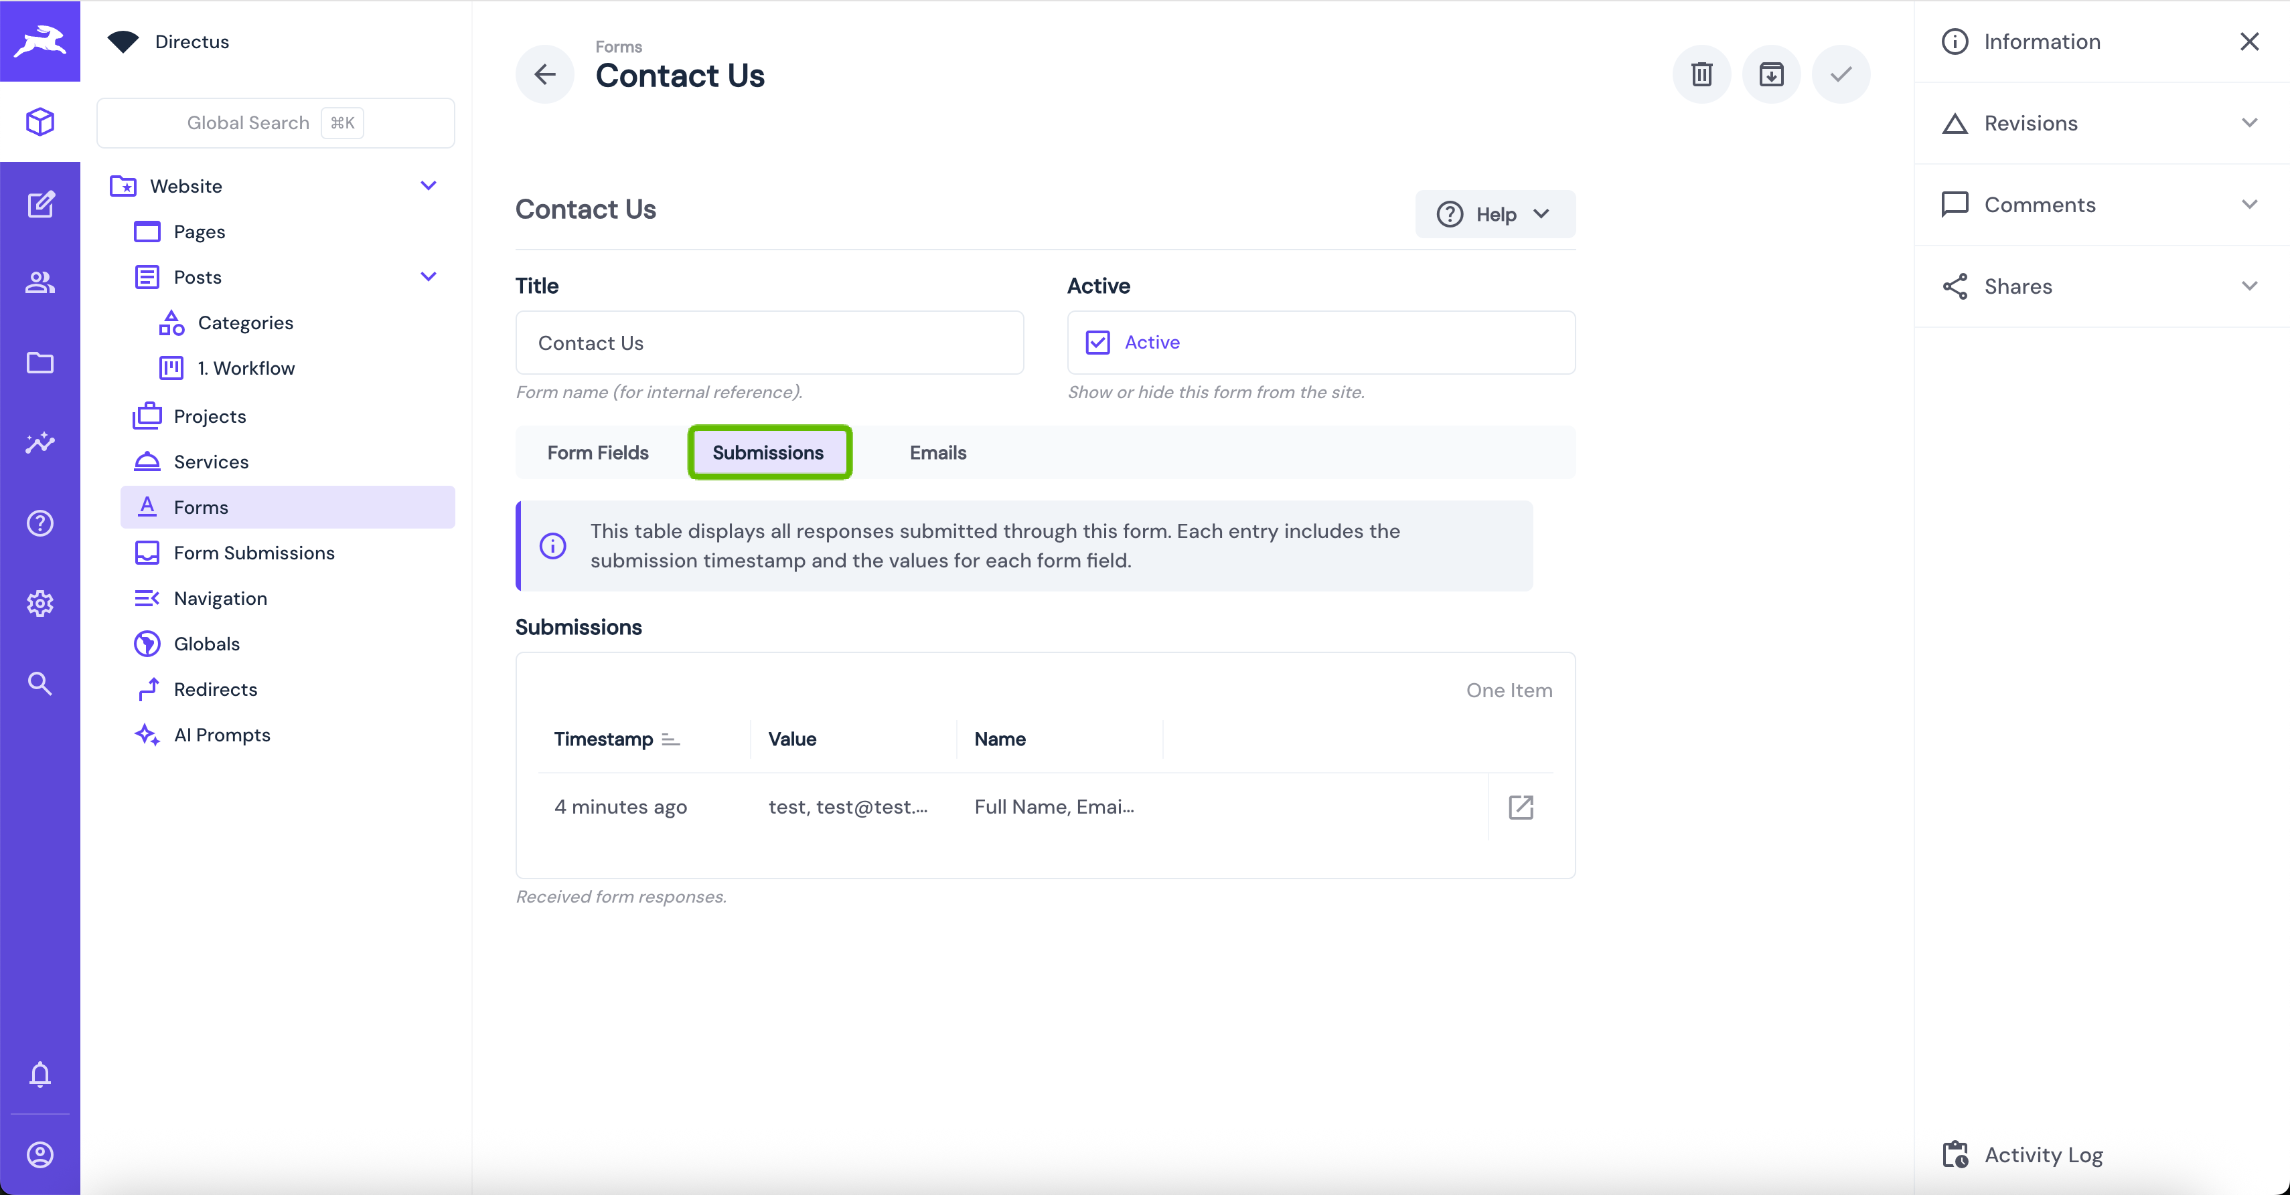Open the User Directory module icon
The height and width of the screenshot is (1195, 2290).
click(40, 282)
